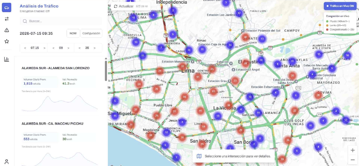Click the Buscar search input field
The height and width of the screenshot is (166, 359).
61,21
